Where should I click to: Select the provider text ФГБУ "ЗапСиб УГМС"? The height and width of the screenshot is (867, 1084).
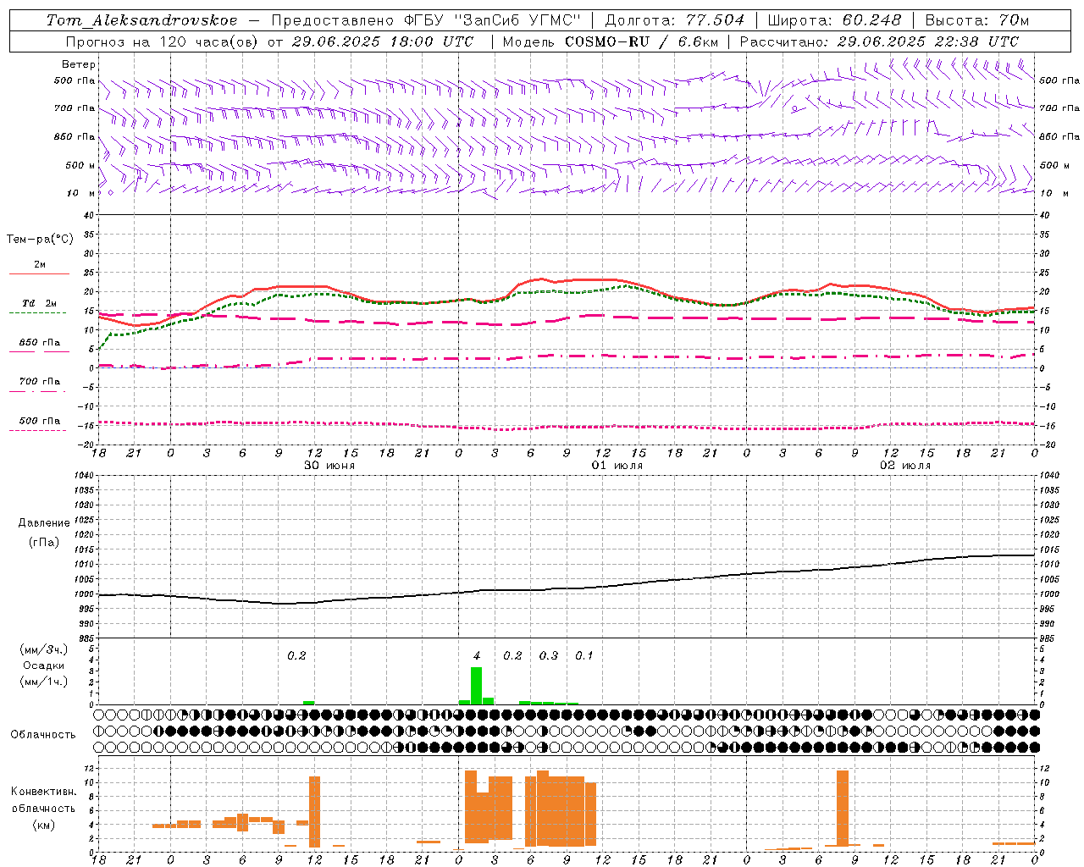492,19
